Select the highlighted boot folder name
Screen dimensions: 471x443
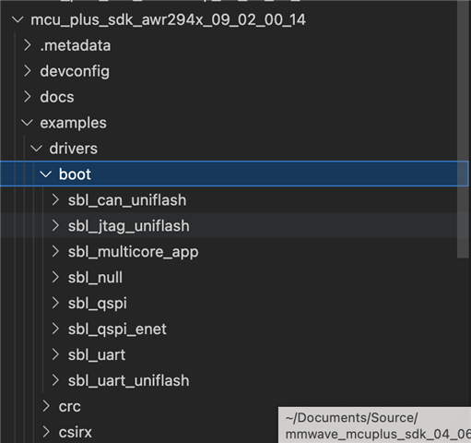(75, 174)
